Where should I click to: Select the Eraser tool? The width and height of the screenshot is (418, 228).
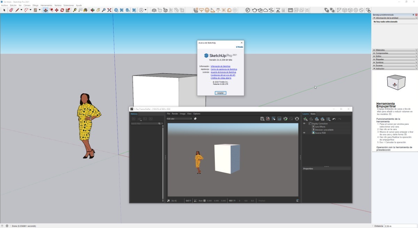pyautogui.click(x=11, y=10)
